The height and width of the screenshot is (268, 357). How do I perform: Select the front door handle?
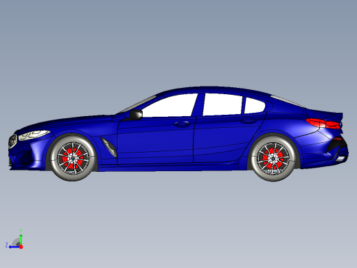[183, 124]
